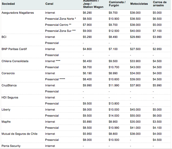Screen dimensions: 172x149
Task: Select the Internet **** channel
Action: [x=53, y=61]
